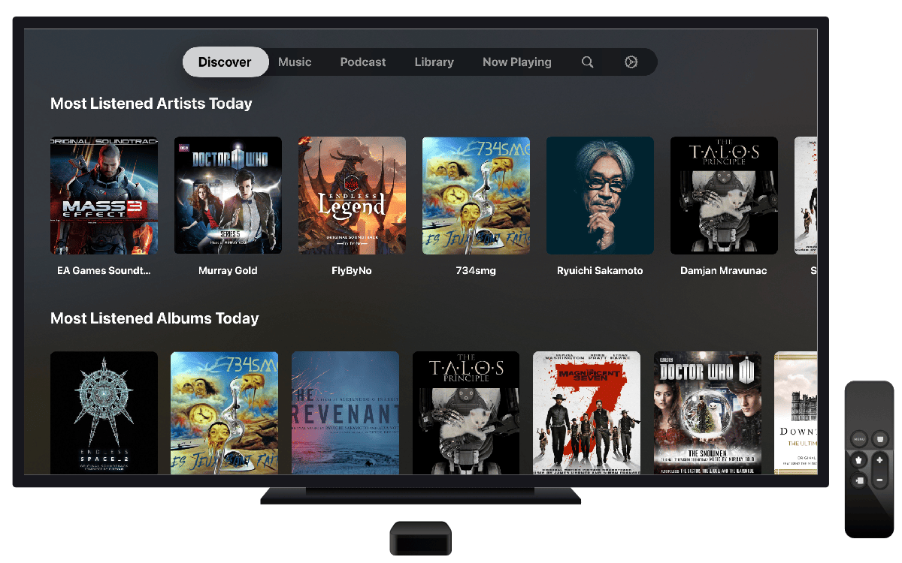Tap the TV home button on the remote
Screen dimensions: 902x563
879,438
